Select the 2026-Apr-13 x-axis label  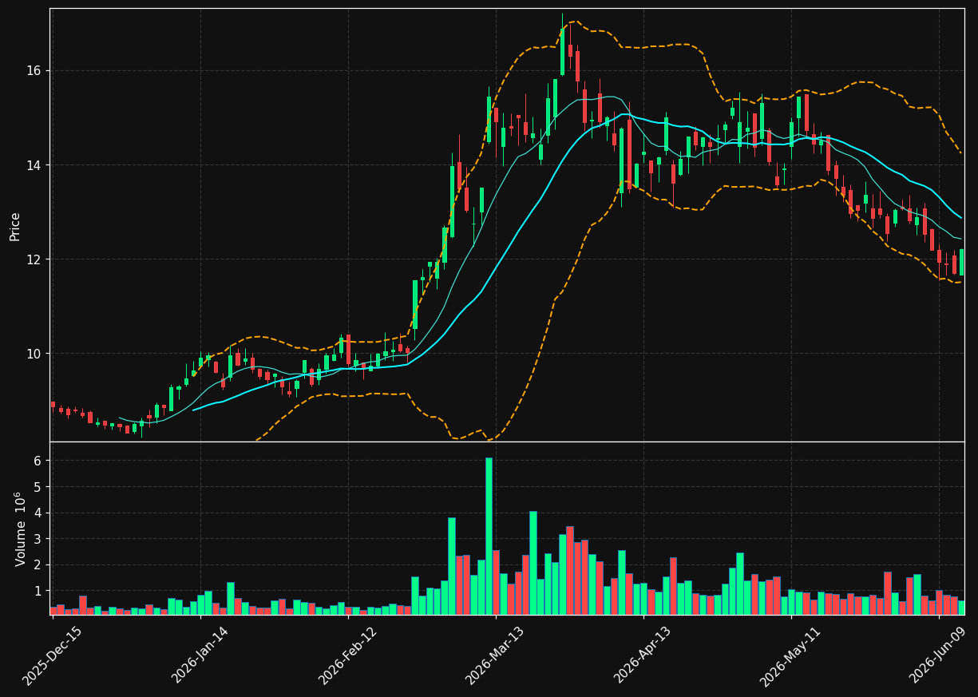[643, 655]
